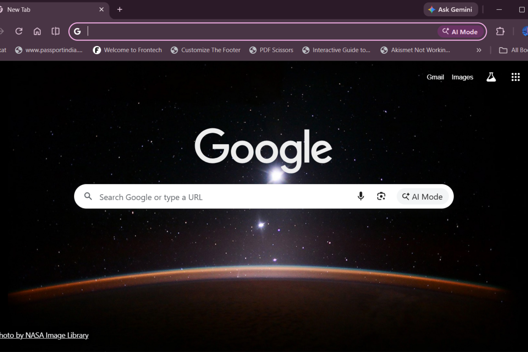Open split view icon in toolbar
The height and width of the screenshot is (352, 528).
[x=56, y=31]
